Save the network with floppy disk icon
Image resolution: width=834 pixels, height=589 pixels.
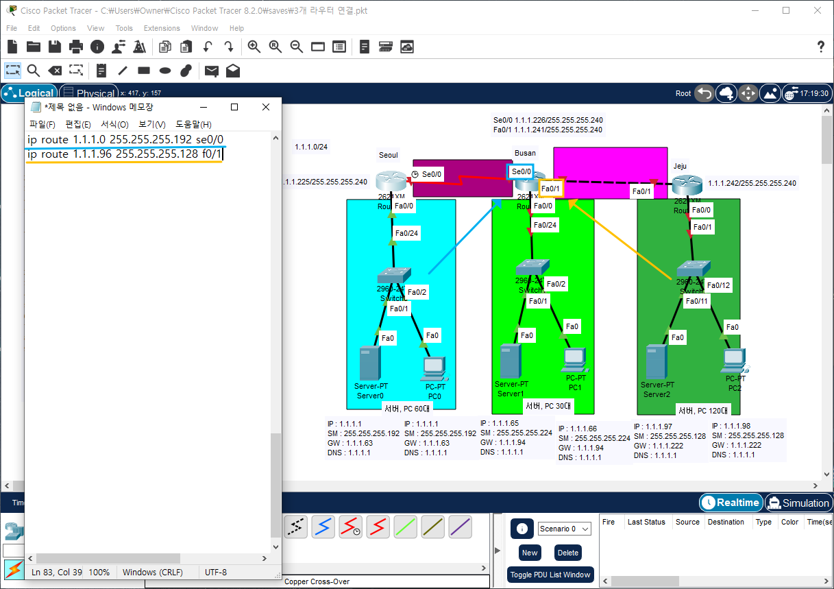55,47
